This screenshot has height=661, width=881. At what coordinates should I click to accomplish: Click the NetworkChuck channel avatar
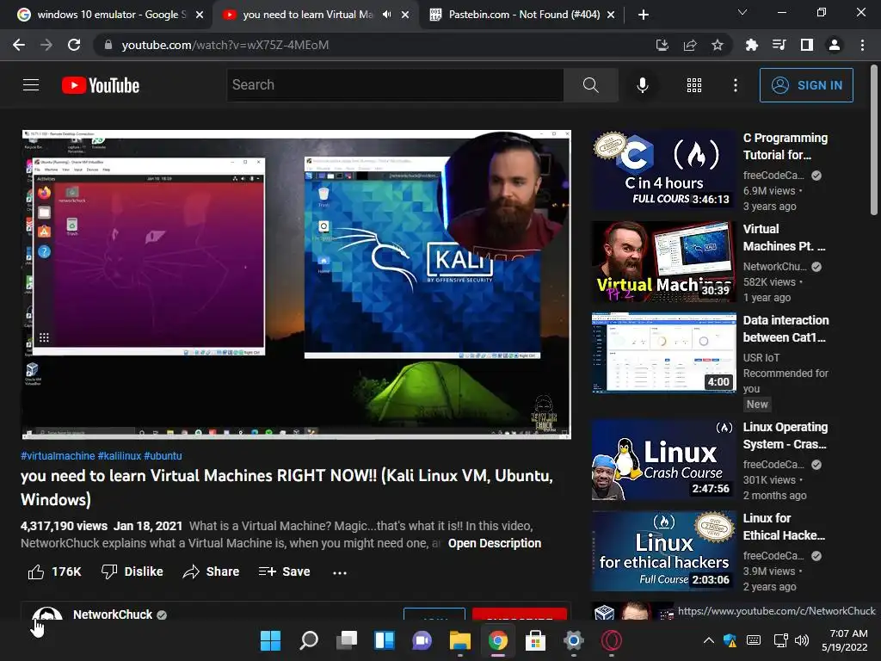click(x=46, y=613)
